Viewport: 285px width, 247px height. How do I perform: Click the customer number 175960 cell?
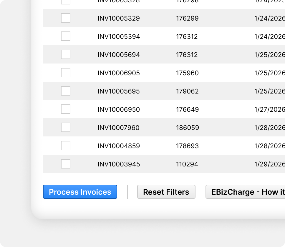(187, 73)
